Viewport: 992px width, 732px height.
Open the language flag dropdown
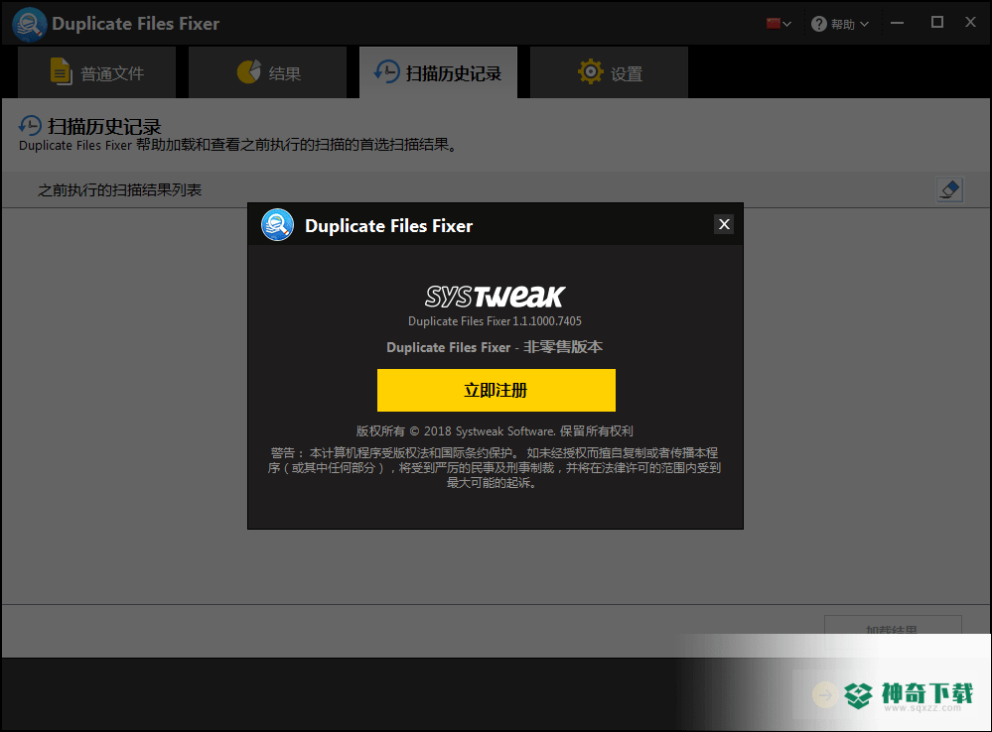(x=779, y=24)
